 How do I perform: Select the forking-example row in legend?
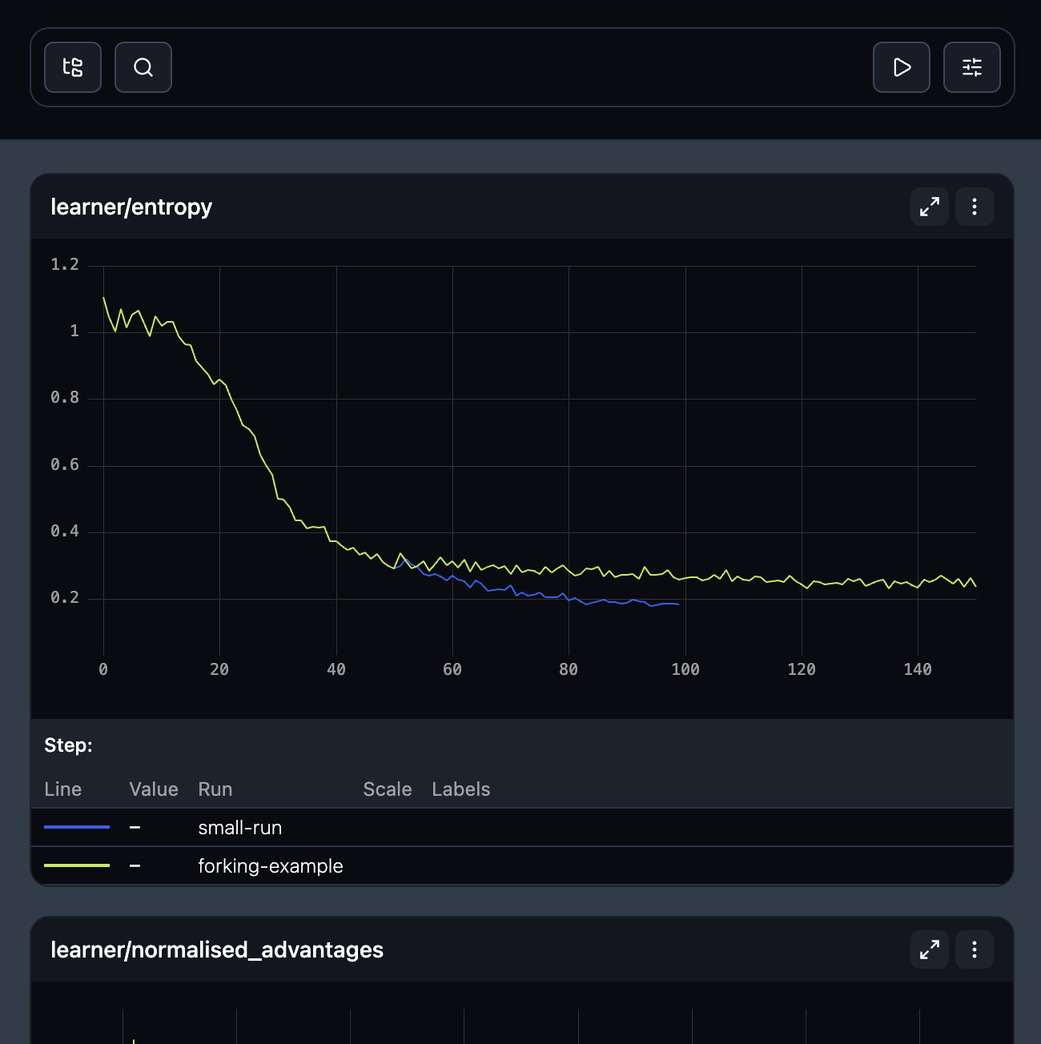click(x=522, y=865)
